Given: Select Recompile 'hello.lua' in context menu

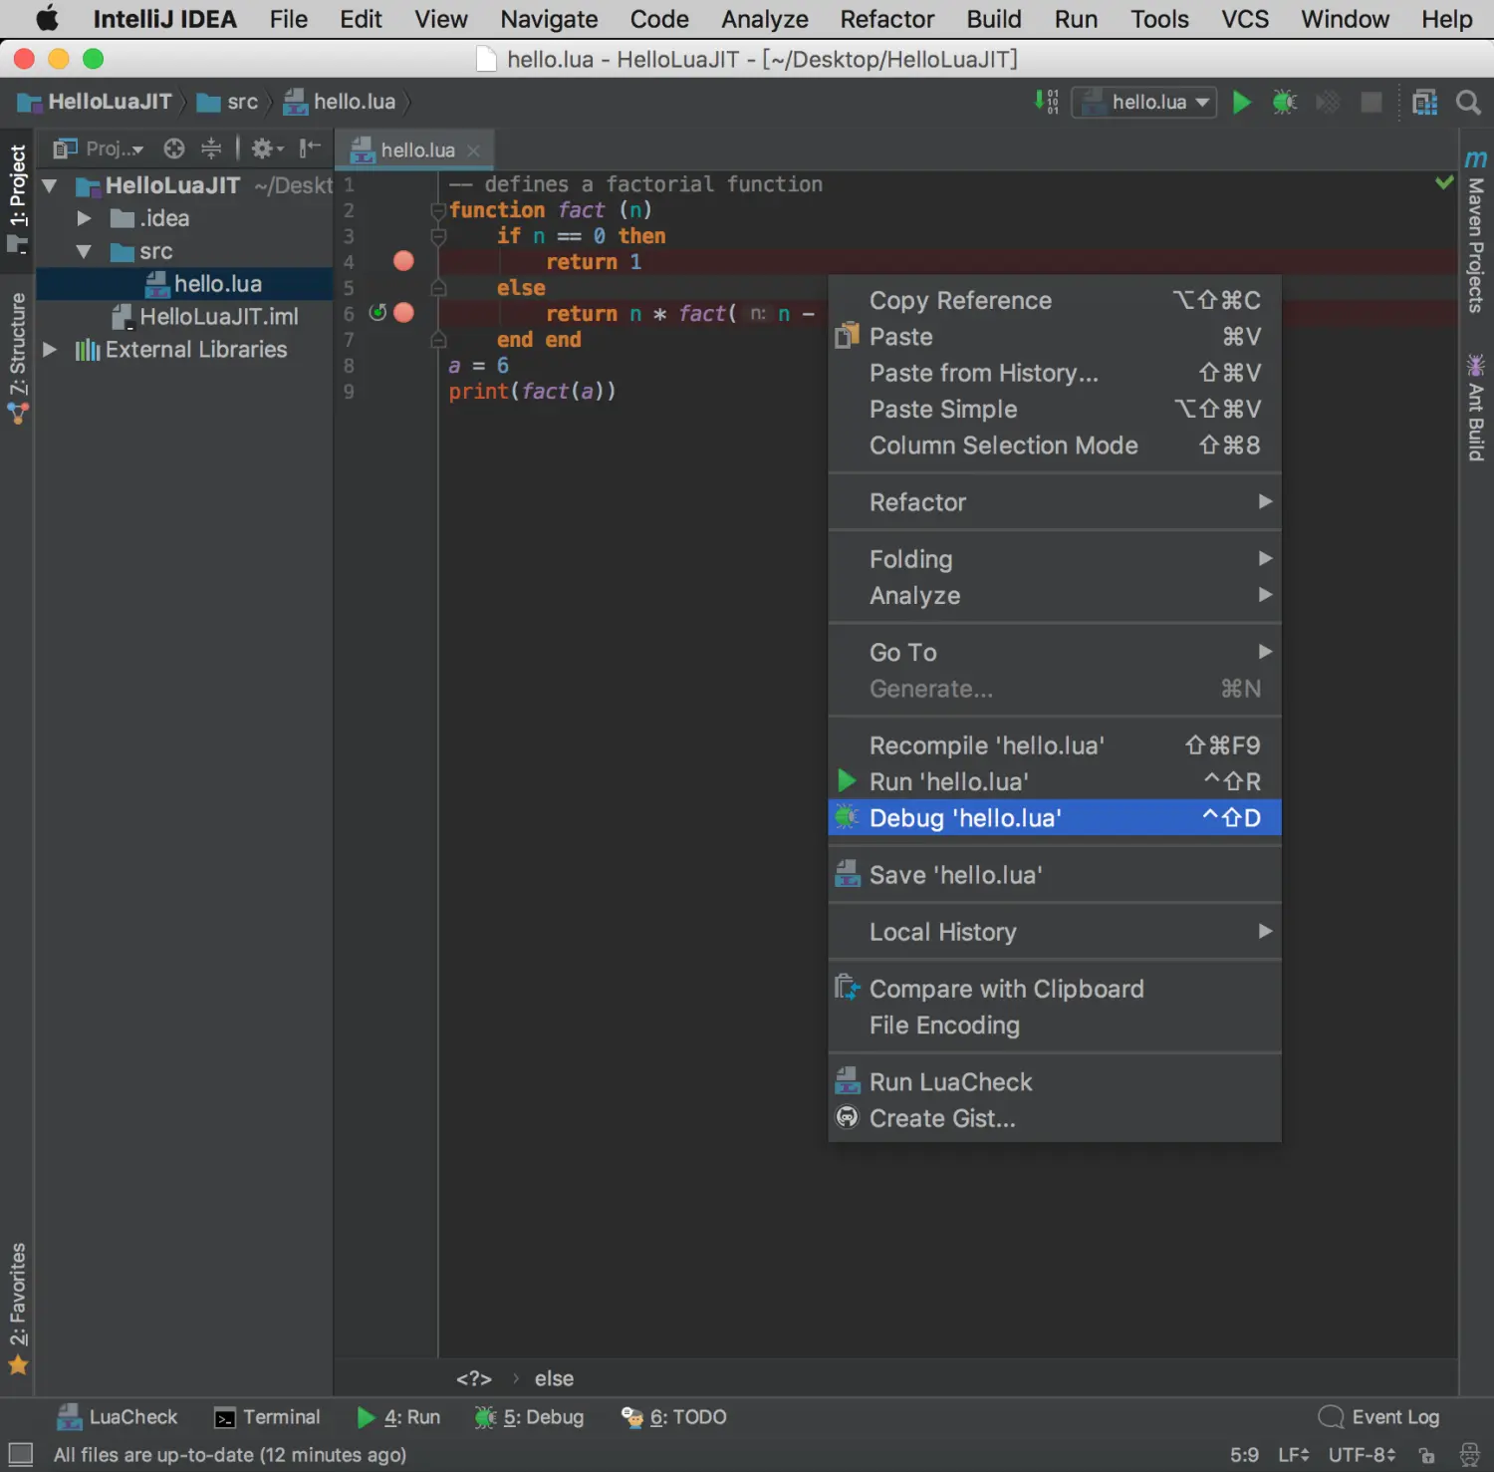Looking at the screenshot, I should (x=1055, y=745).
